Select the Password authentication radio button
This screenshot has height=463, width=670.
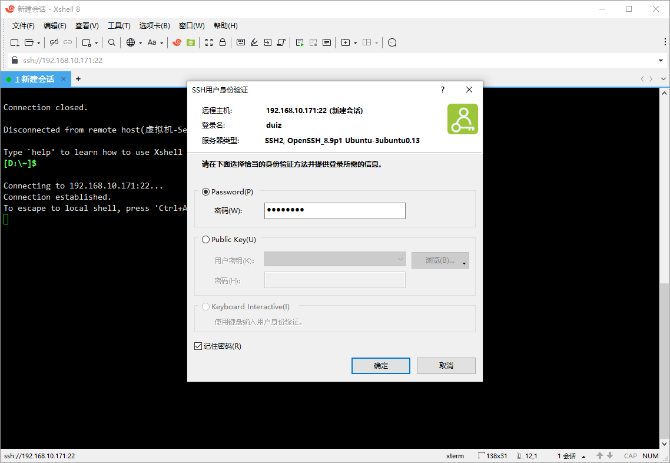coord(205,191)
